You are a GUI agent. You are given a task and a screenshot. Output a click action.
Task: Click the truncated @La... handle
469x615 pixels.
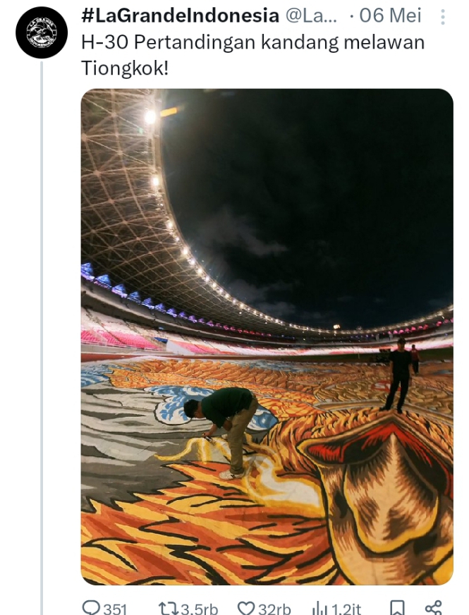pyautogui.click(x=311, y=16)
